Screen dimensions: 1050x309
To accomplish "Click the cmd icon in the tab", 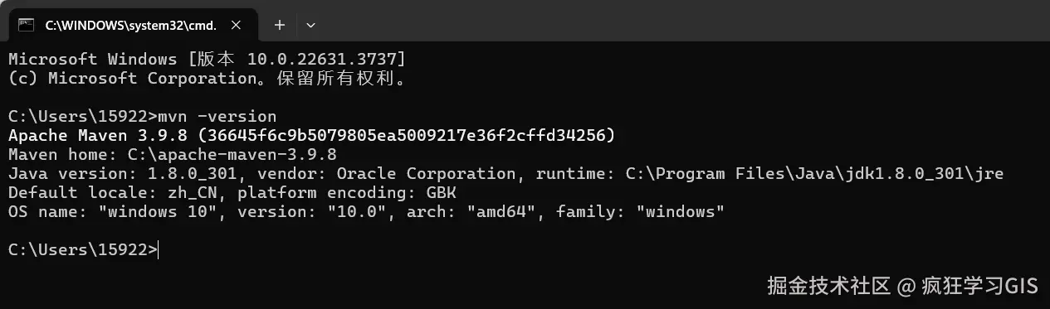I will click(27, 25).
